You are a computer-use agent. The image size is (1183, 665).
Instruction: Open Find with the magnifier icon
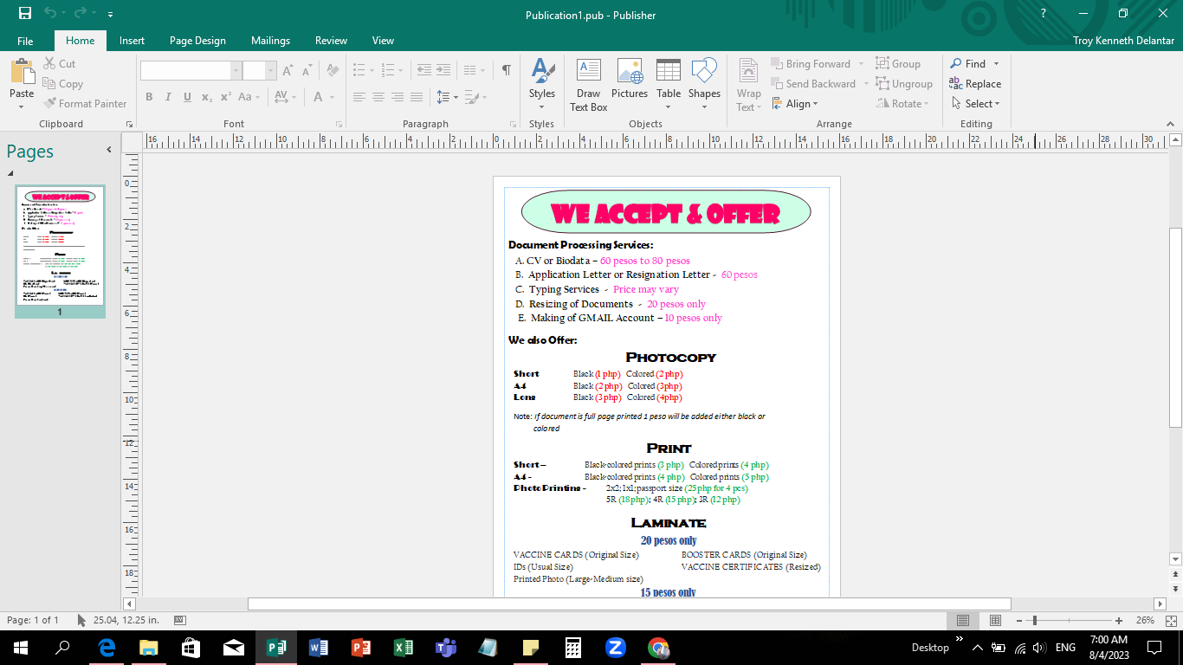[x=968, y=64]
